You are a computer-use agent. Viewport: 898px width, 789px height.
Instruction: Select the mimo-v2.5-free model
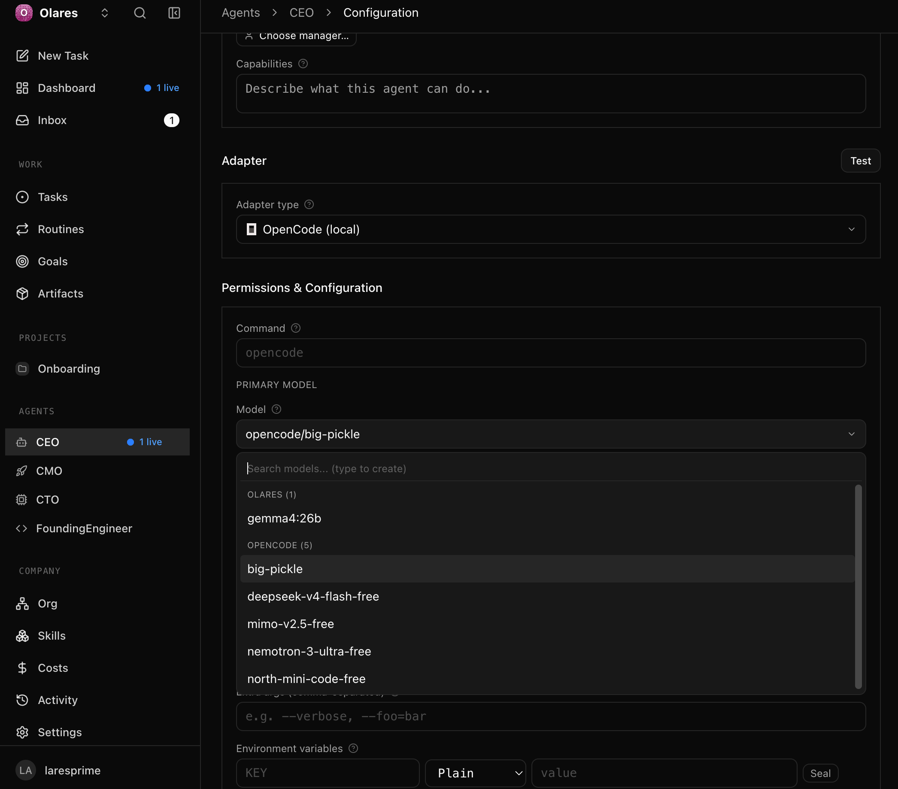coord(547,624)
